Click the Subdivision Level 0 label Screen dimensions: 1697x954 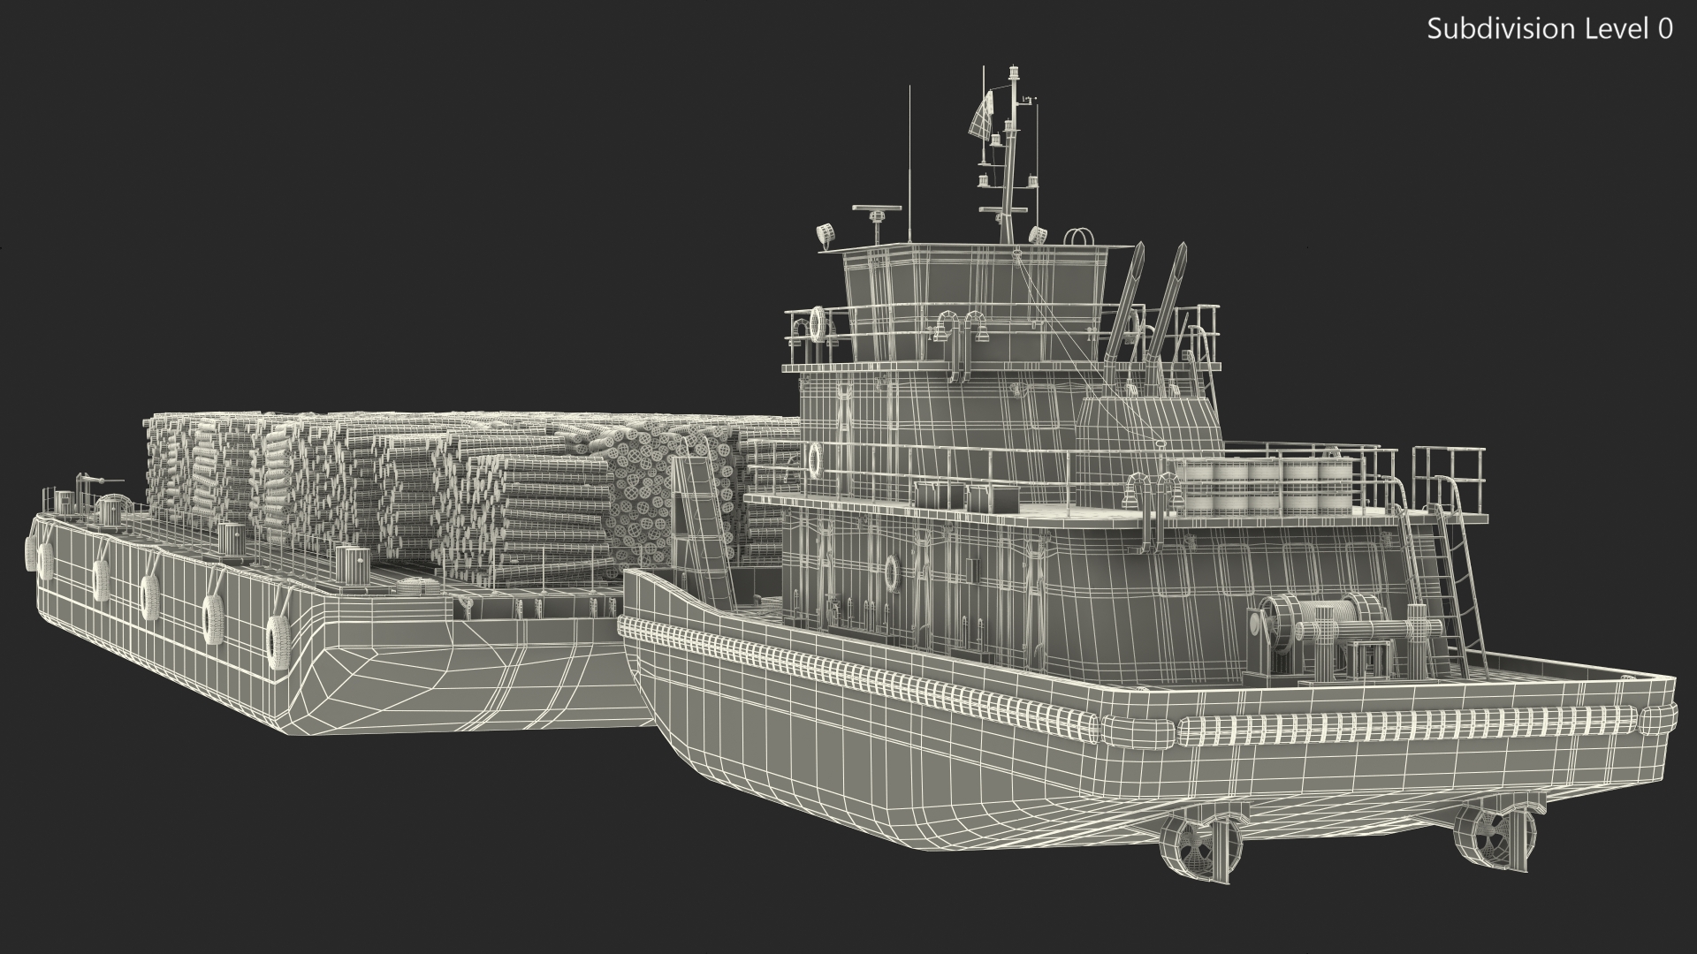click(1549, 29)
